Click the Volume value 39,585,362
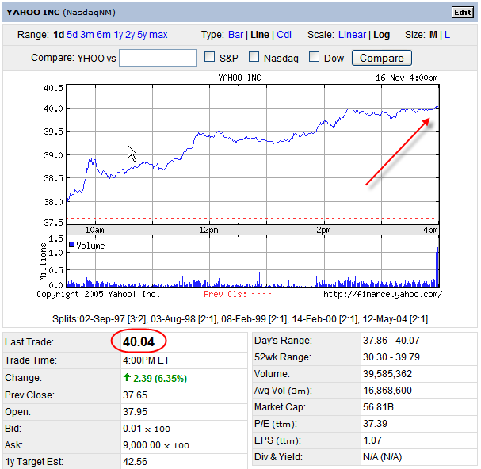Viewport: 481px width, 469px height. pos(387,374)
